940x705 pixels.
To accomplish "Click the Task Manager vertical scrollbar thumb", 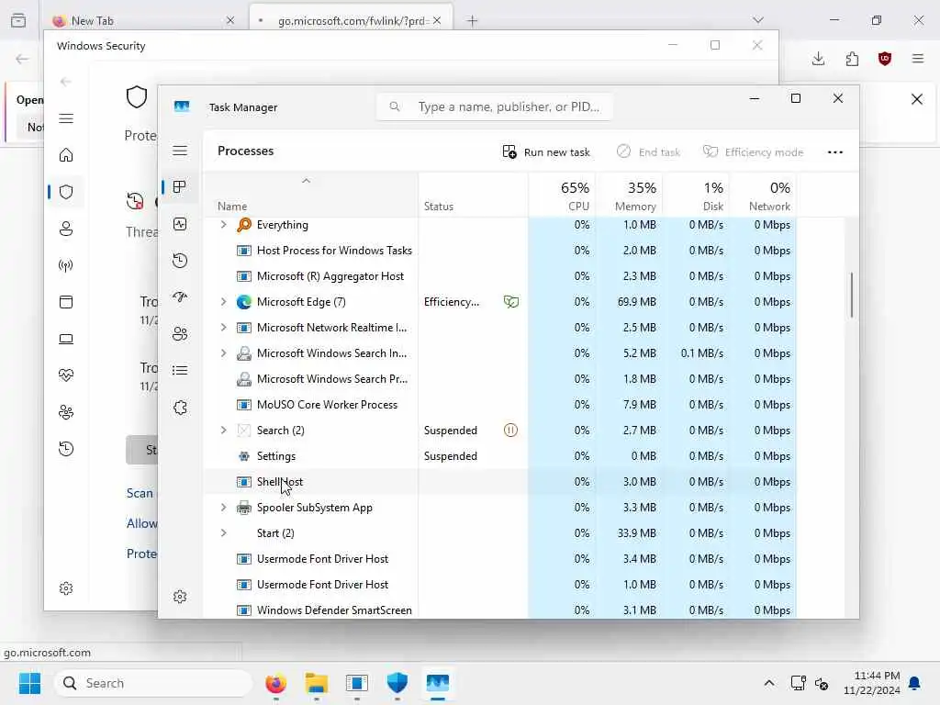I will 851,295.
